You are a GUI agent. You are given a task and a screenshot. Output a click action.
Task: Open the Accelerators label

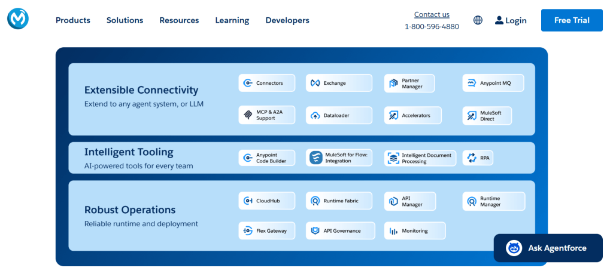[416, 115]
